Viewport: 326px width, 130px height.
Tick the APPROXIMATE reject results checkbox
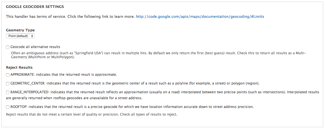click(8, 75)
